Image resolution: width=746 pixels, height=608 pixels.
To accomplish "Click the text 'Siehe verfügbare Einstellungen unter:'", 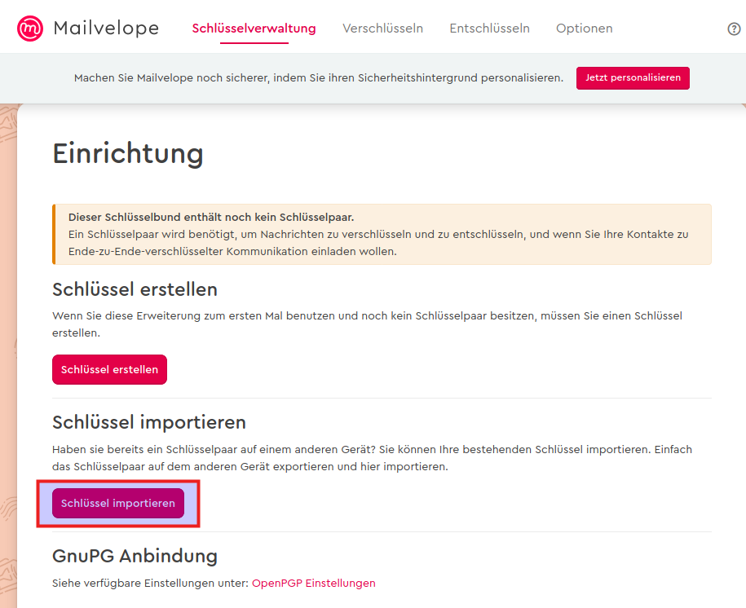I will tap(150, 584).
